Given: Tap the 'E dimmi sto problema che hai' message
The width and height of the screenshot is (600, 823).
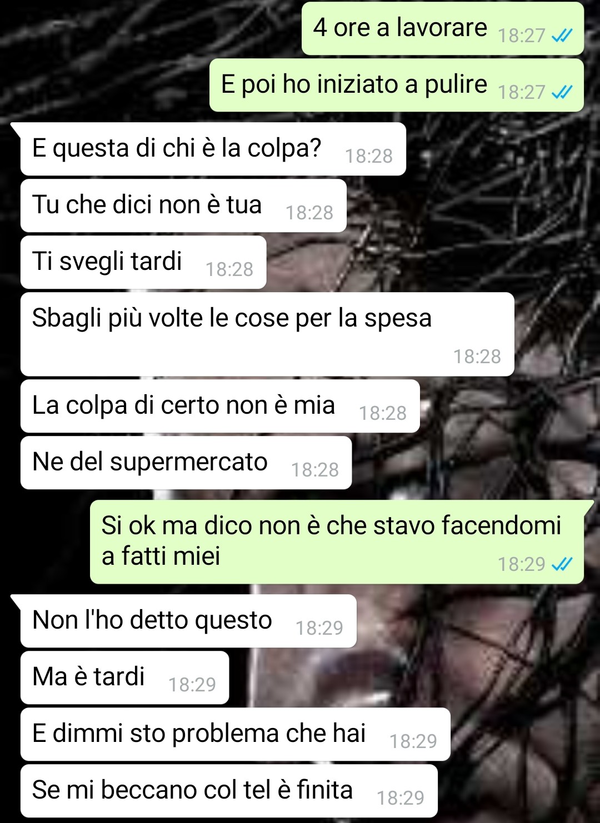Looking at the screenshot, I should (235, 734).
